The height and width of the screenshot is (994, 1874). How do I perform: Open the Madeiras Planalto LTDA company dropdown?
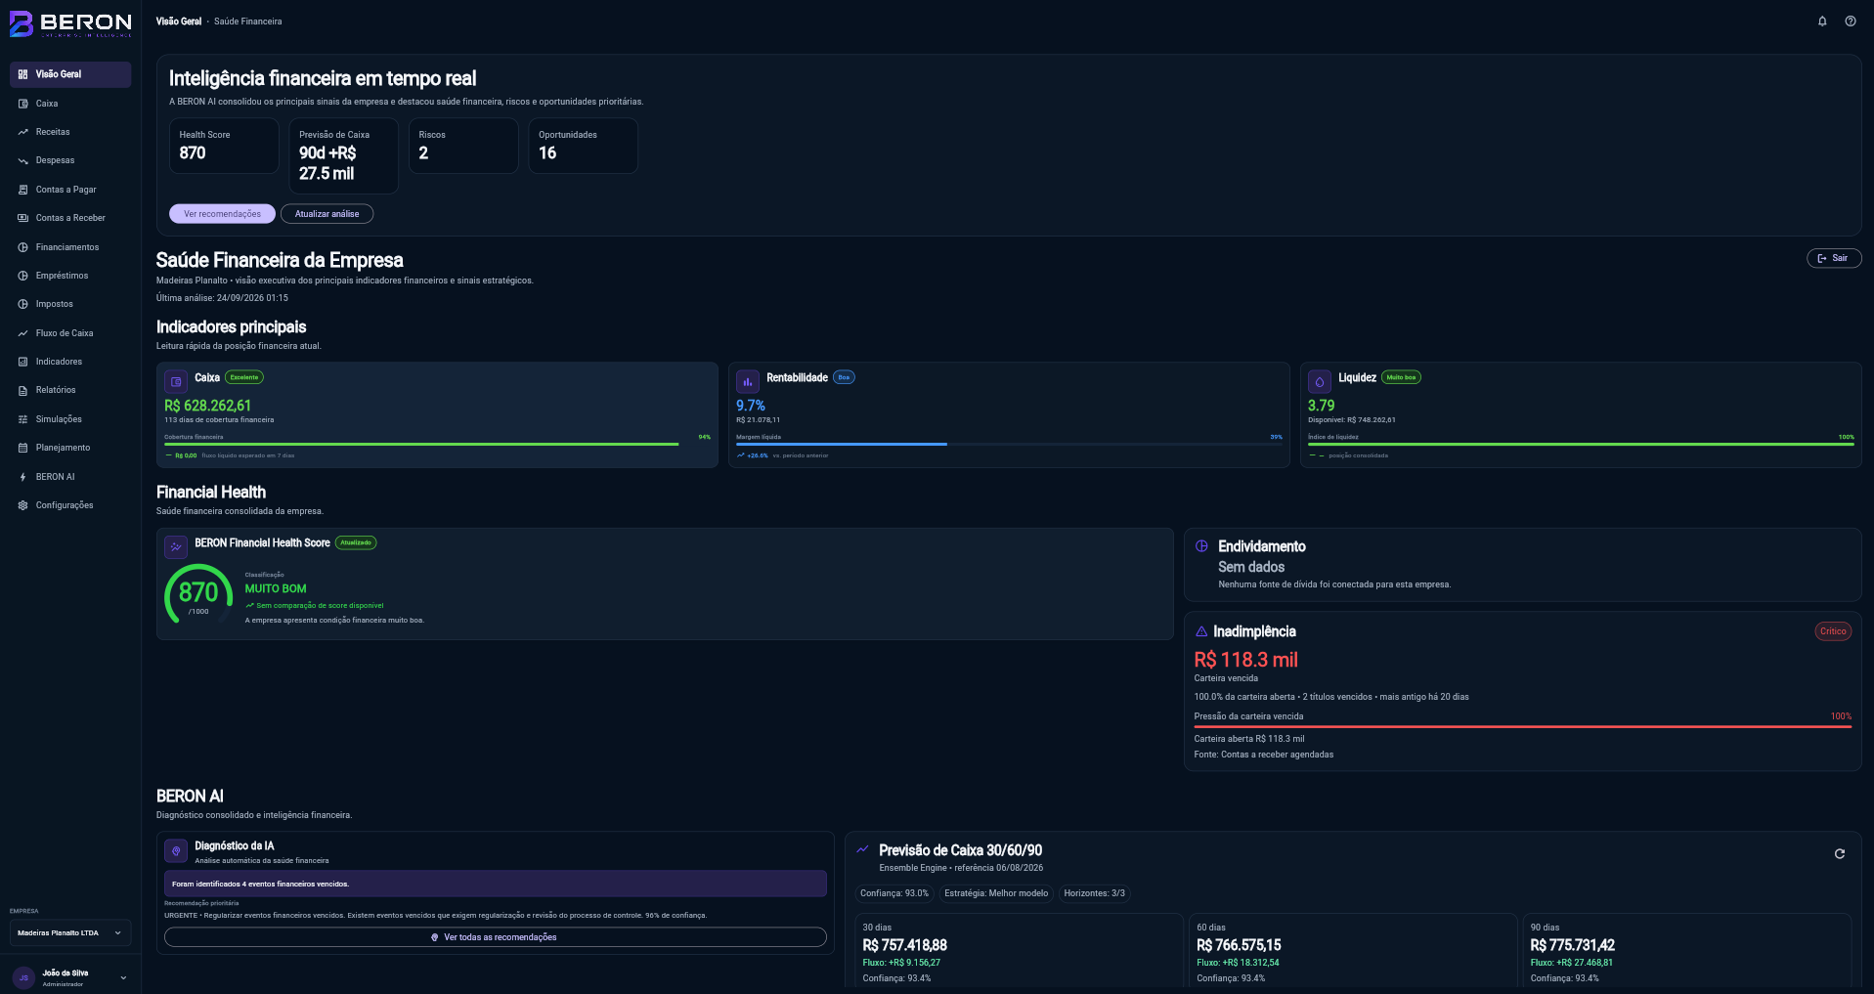70,932
